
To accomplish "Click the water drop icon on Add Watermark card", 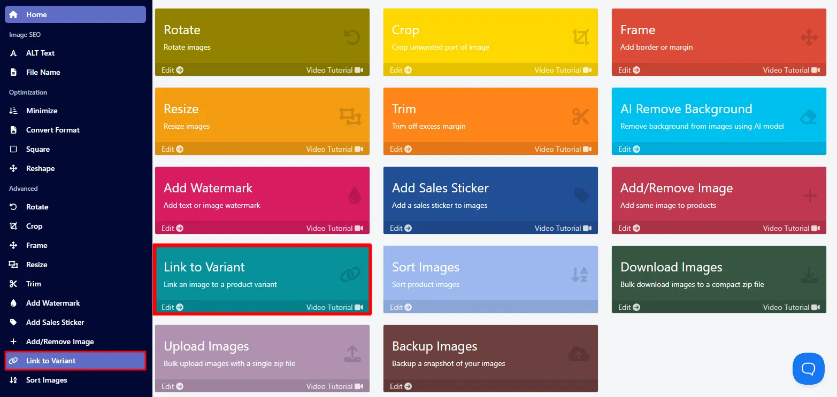I will click(354, 196).
